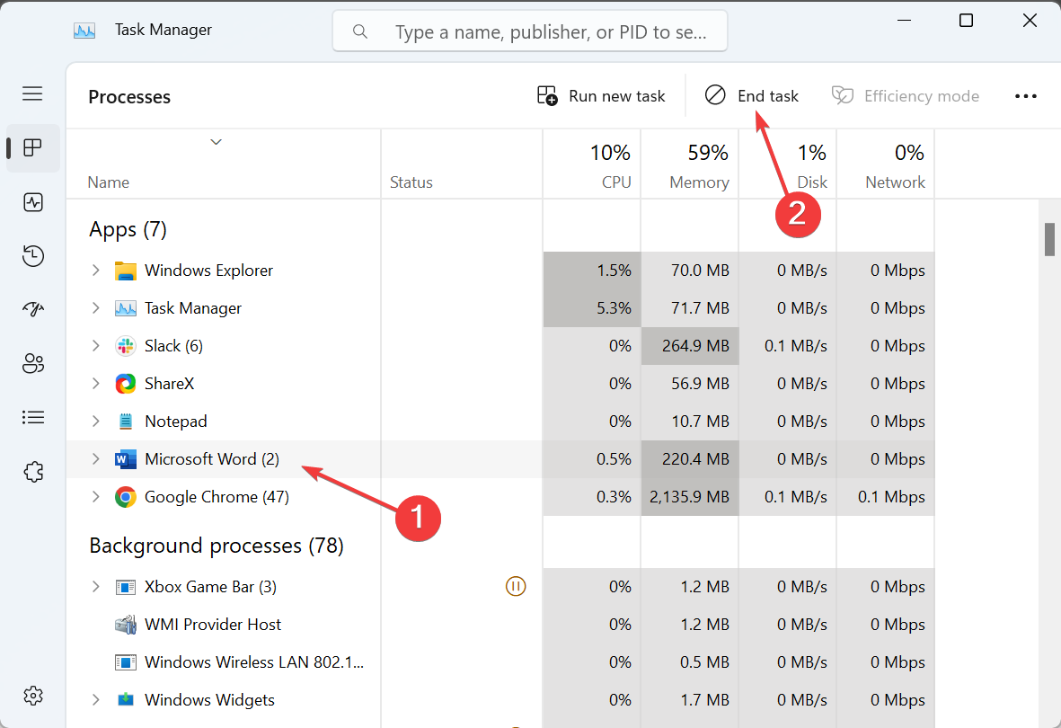Image resolution: width=1061 pixels, height=728 pixels.
Task: Click the End task button
Action: tap(752, 96)
